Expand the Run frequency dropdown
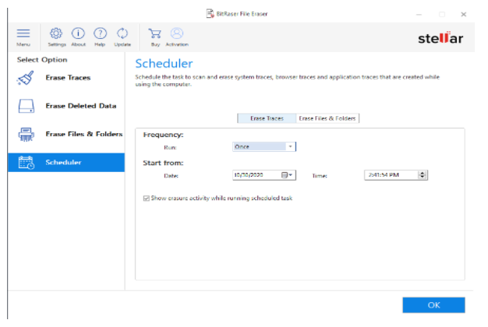Screen dimensions: 488x327 point(290,146)
